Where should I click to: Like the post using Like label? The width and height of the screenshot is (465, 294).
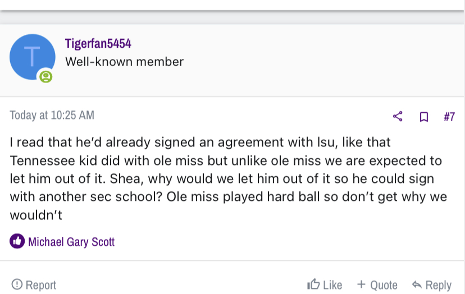coord(332,285)
